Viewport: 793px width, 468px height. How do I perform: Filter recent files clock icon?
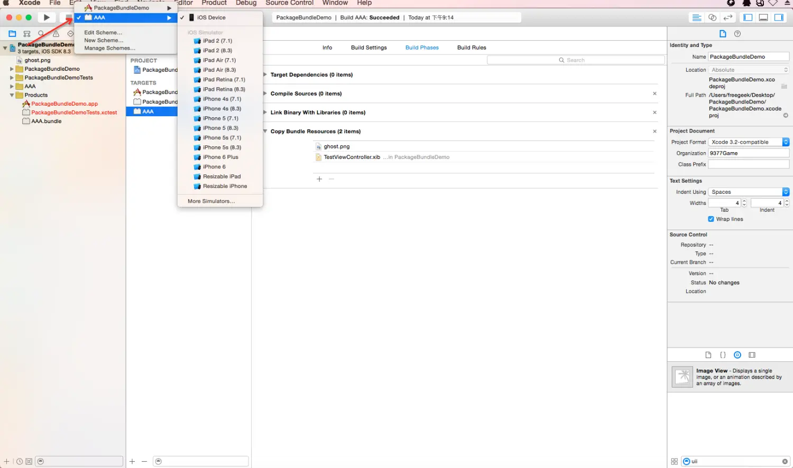click(x=20, y=461)
